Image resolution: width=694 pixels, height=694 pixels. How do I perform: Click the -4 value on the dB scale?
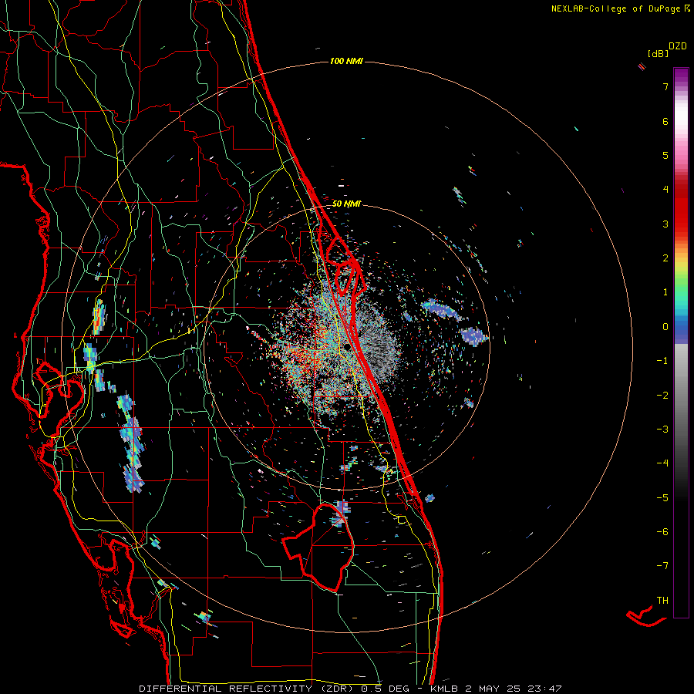tap(662, 463)
